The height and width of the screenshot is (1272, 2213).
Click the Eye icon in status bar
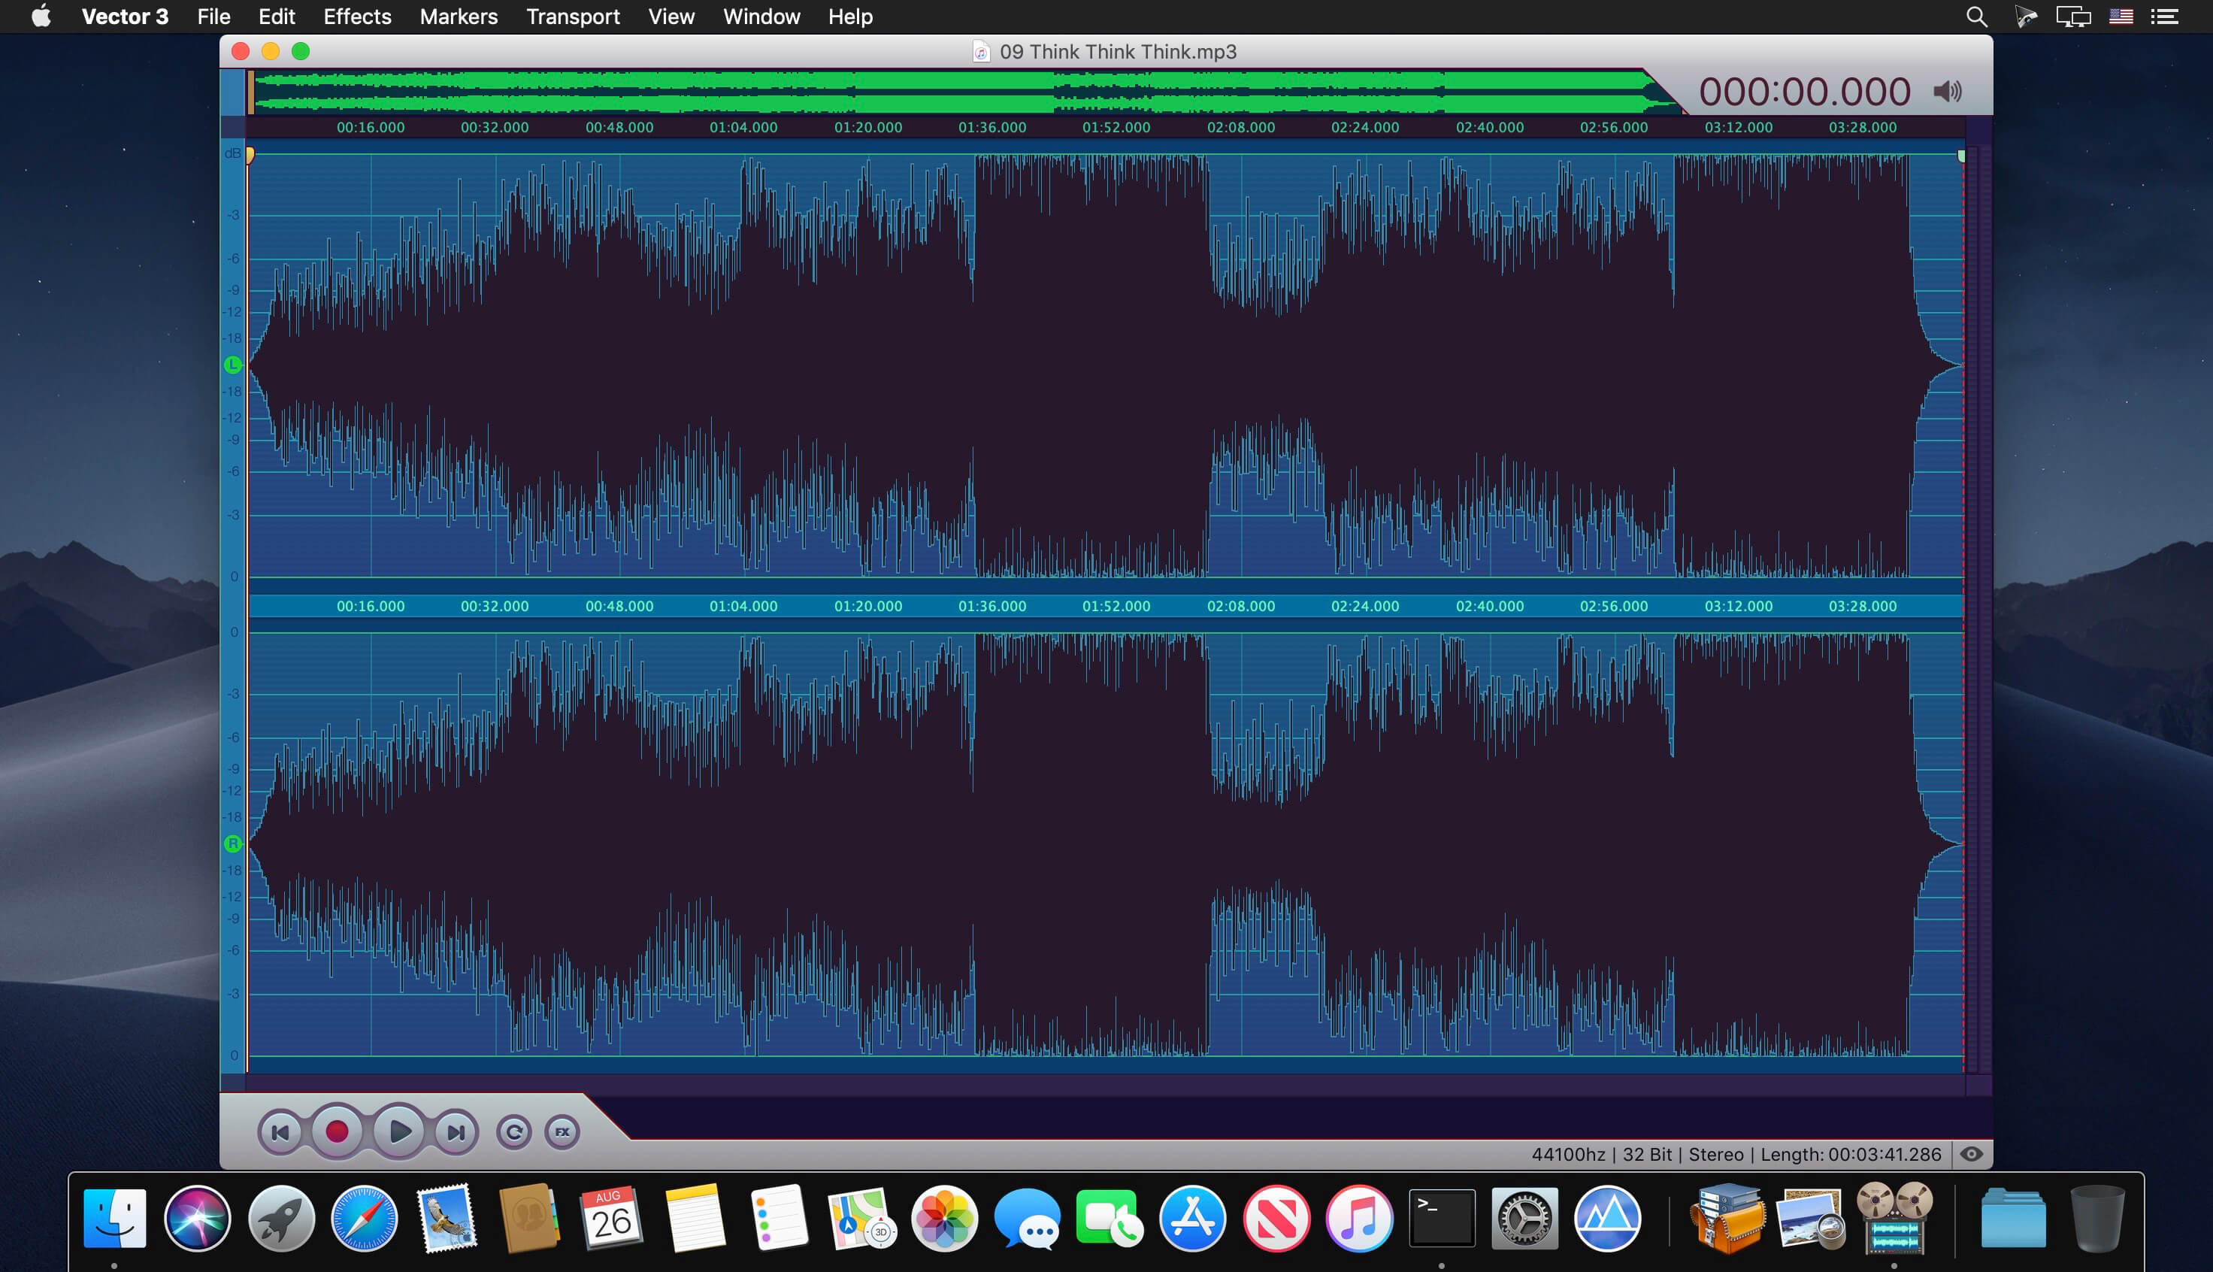coord(1972,1155)
